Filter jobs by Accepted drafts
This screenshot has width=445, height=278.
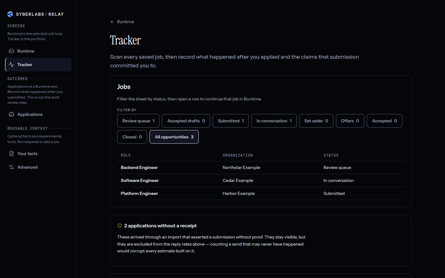click(x=186, y=121)
